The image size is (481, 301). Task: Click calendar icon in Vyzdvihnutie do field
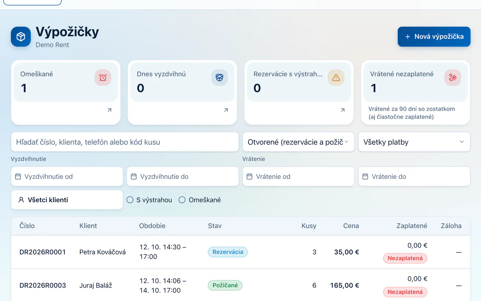(x=134, y=176)
